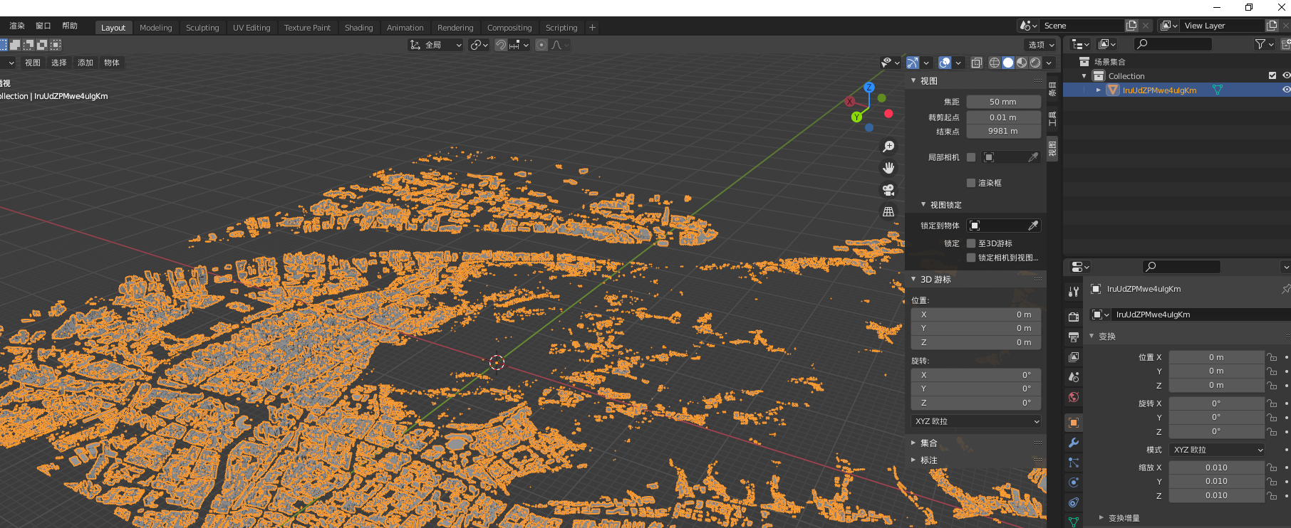Toggle proportional editing icon
The width and height of the screenshot is (1291, 528).
click(541, 45)
